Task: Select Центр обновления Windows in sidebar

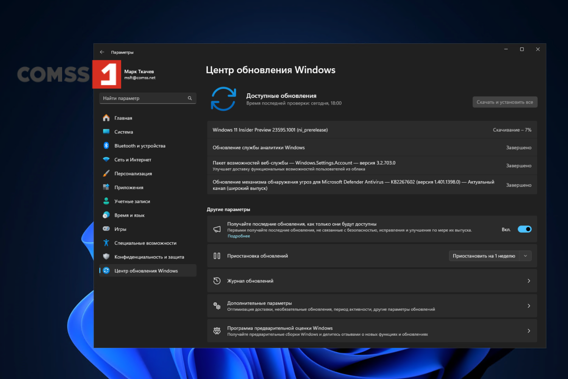Action: pyautogui.click(x=146, y=271)
